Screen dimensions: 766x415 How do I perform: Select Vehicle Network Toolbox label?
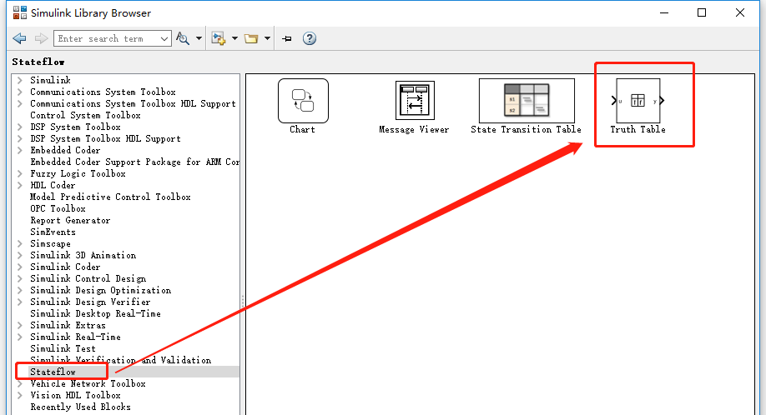(88, 383)
